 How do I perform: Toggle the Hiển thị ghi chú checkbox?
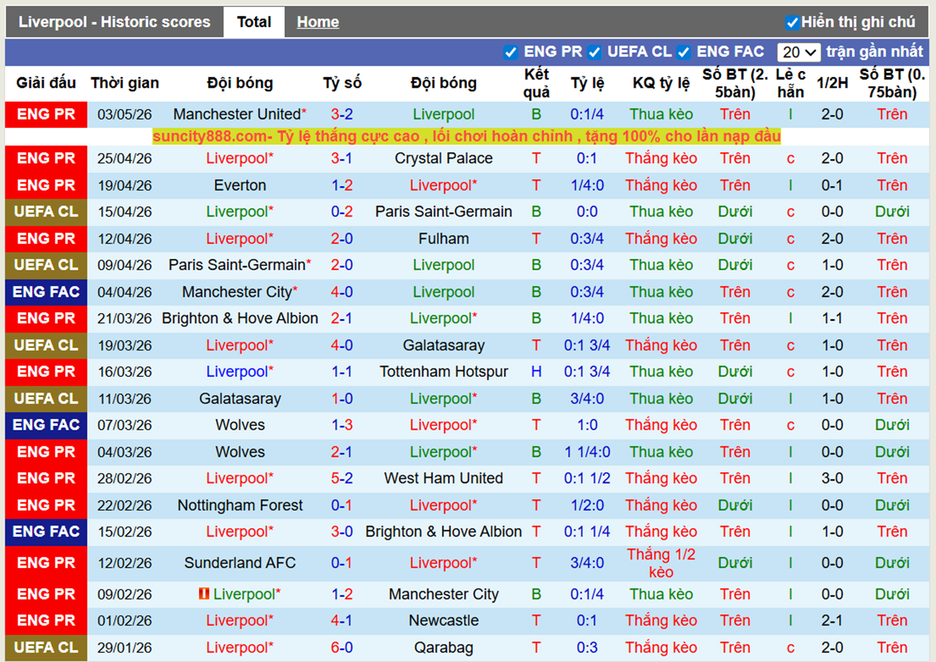point(792,23)
